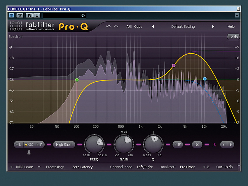
Task: Click the FabFilter logo
Action: 49,26
